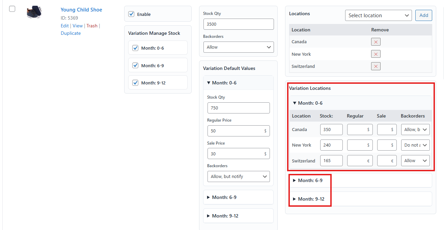Open the main Backorders Allow dropdown
This screenshot has width=444, height=230.
(x=238, y=47)
